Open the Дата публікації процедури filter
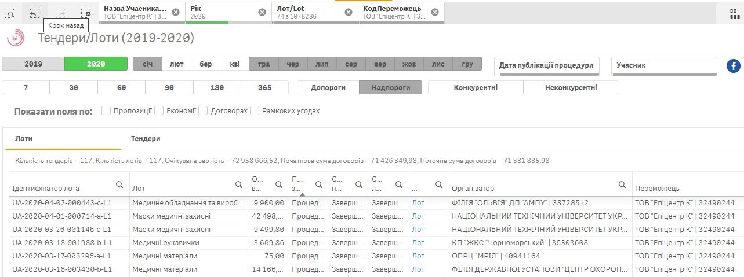This screenshot has height=277, width=744. pyautogui.click(x=546, y=66)
